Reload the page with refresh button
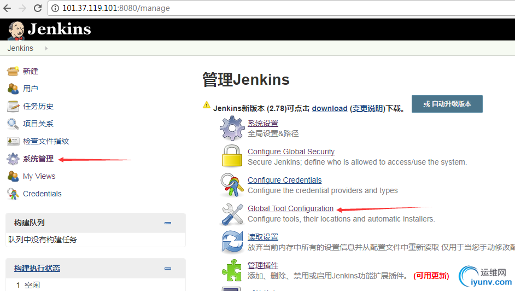Image resolution: width=515 pixels, height=291 pixels. point(38,8)
